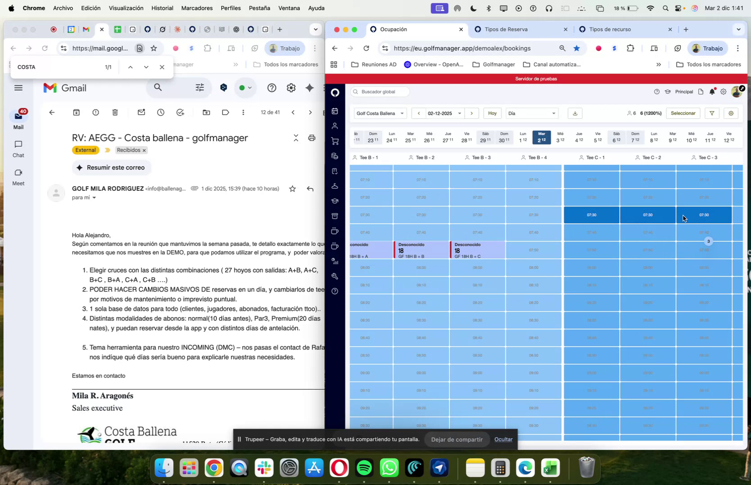Print the email using the printer icon
Screen dimensions: 751x485
(x=312, y=138)
